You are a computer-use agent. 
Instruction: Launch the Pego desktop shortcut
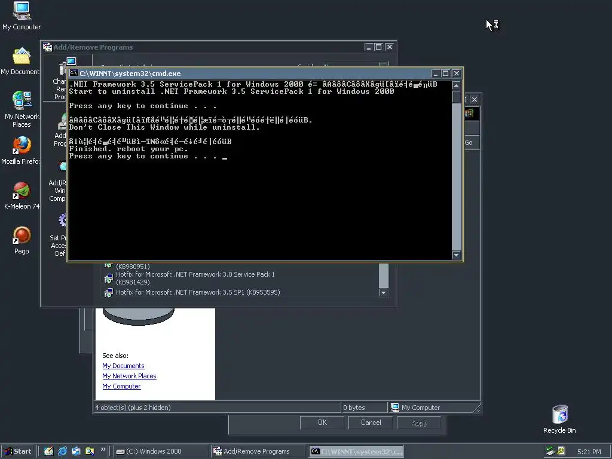tap(22, 235)
